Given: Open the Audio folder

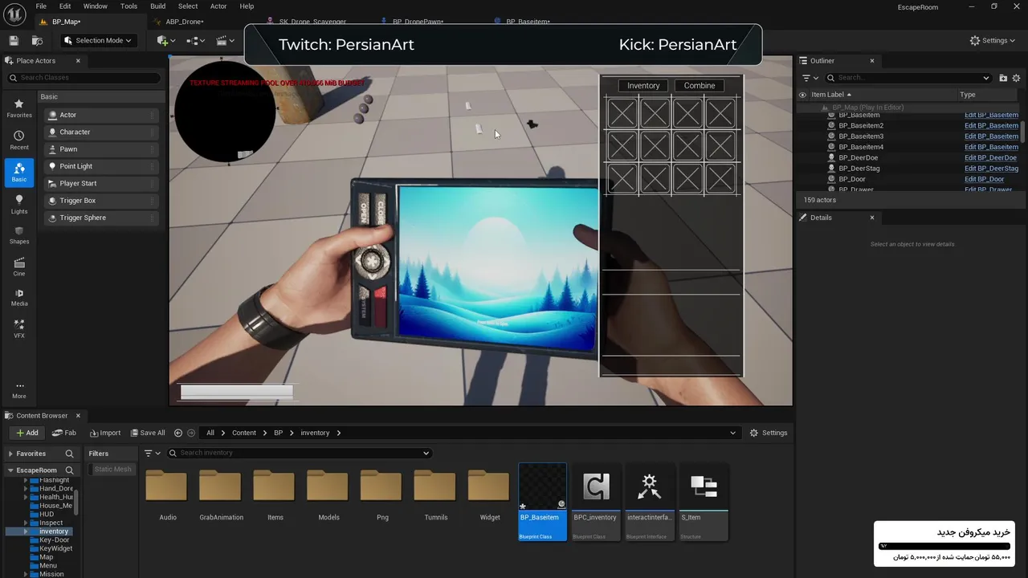Looking at the screenshot, I should click(x=167, y=495).
